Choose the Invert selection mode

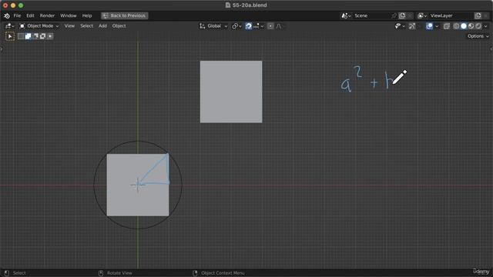[43, 36]
